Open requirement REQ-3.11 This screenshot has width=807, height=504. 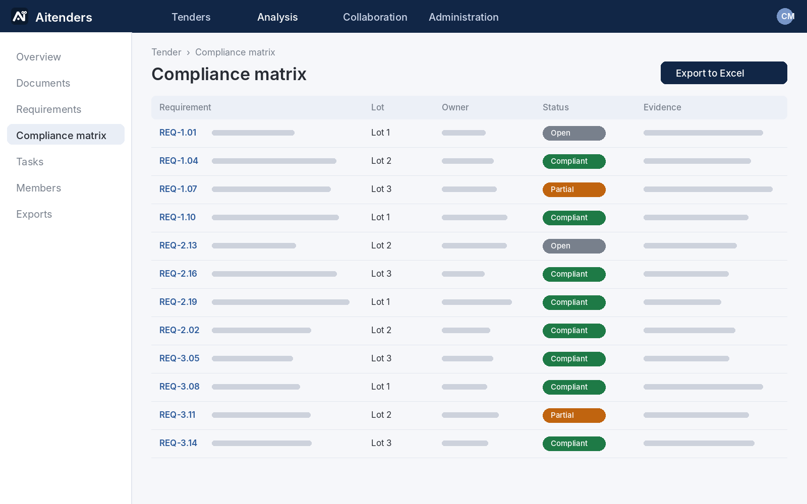[178, 415]
